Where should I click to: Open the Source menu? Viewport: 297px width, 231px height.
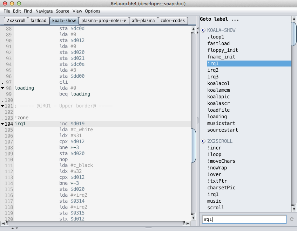62,11
